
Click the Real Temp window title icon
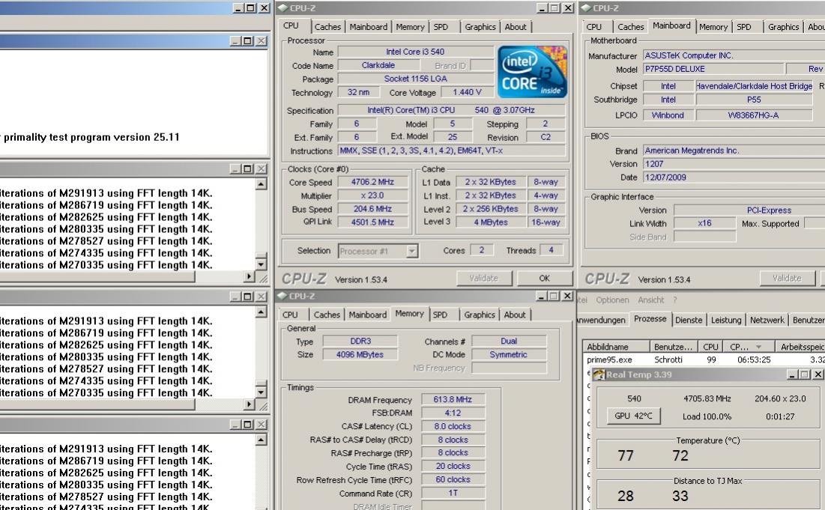pyautogui.click(x=599, y=374)
